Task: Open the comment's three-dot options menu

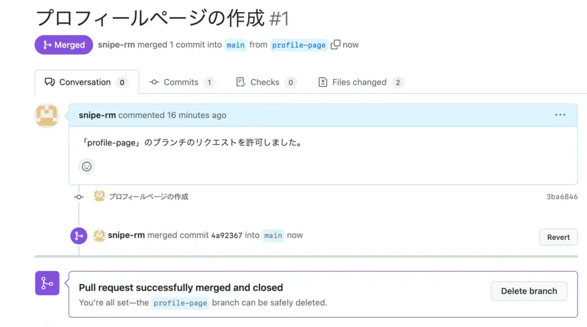Action: 560,115
